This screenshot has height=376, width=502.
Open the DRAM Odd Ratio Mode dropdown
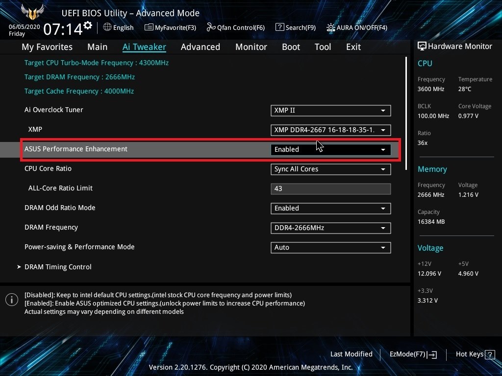[x=331, y=208]
